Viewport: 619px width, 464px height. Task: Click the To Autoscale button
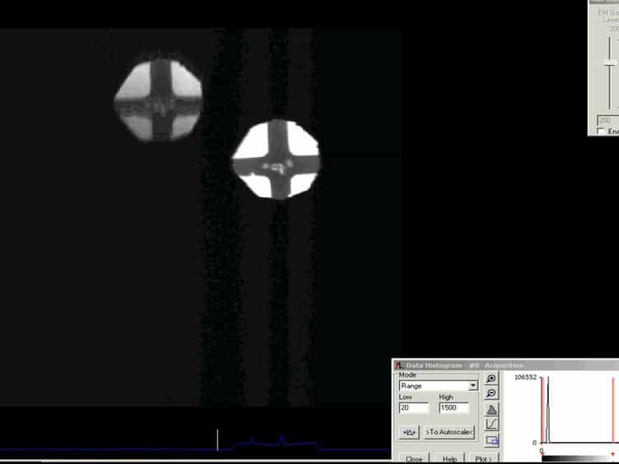[x=449, y=432]
